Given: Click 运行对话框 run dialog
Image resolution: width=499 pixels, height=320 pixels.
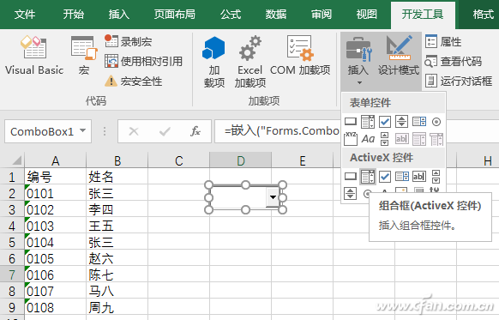Looking at the screenshot, I should (x=459, y=81).
